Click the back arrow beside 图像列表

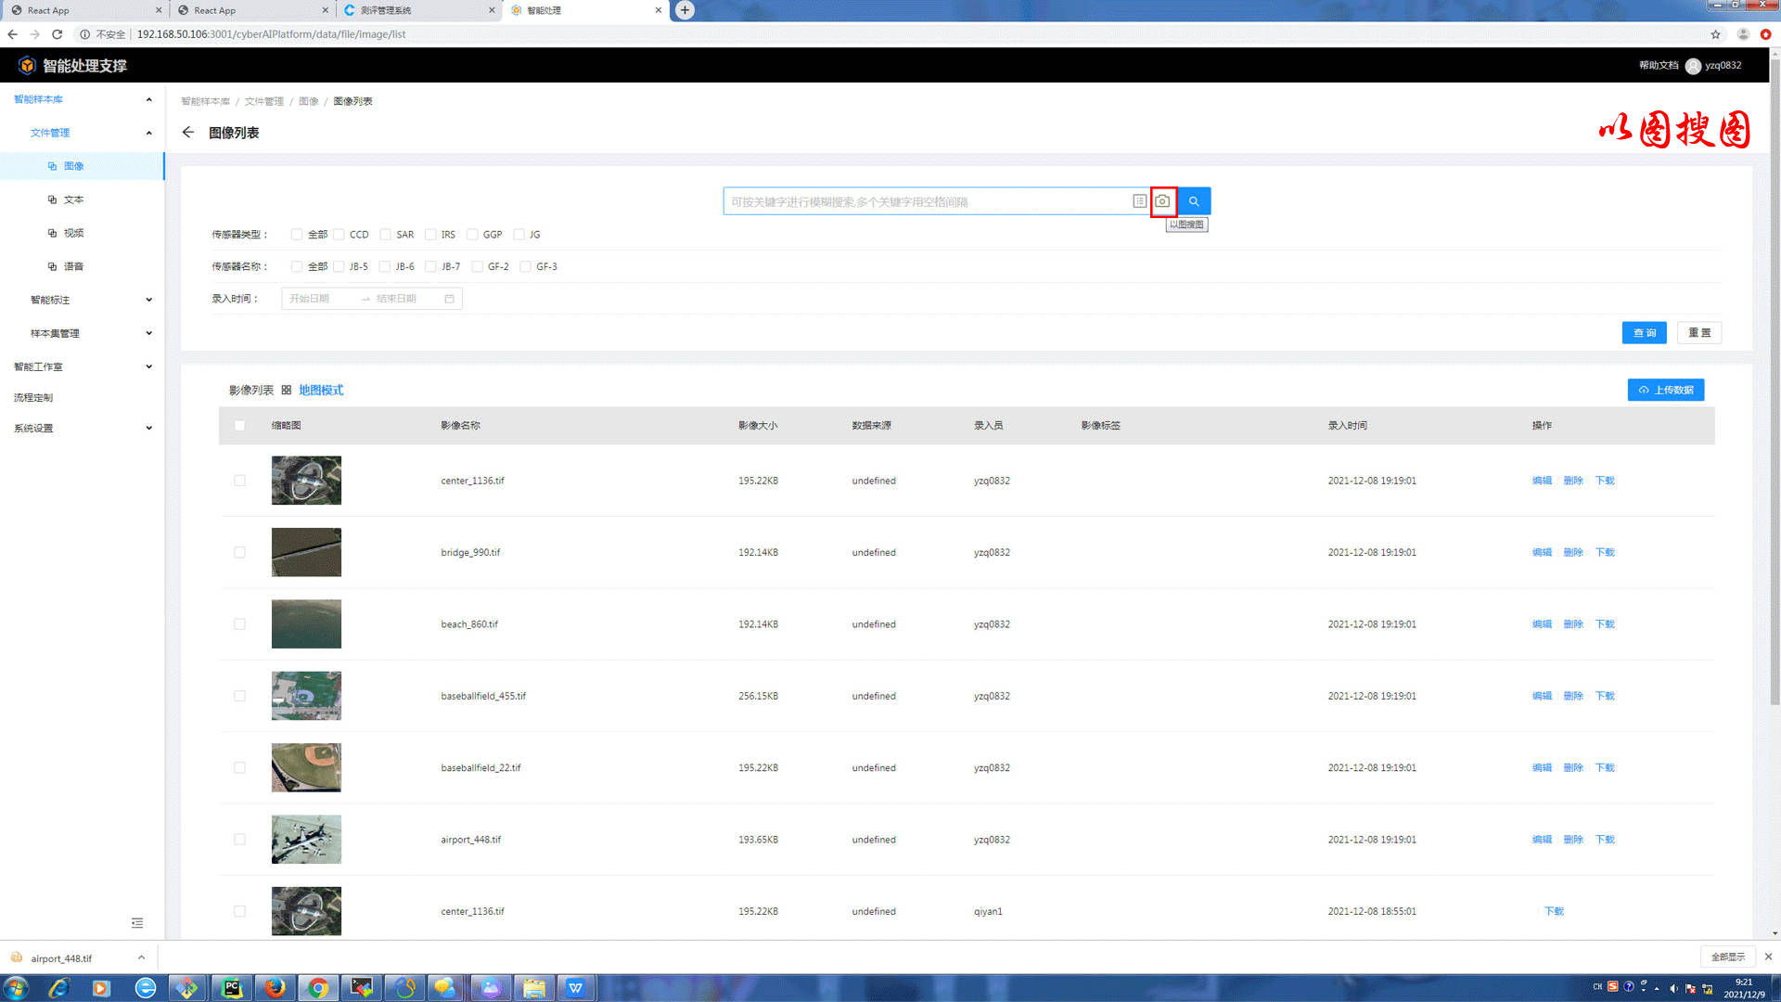coord(188,133)
